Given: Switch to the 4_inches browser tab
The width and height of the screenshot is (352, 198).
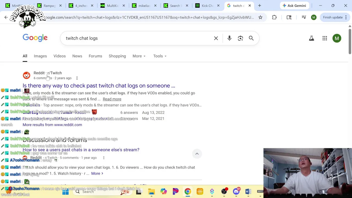Looking at the screenshot, I should (81, 5).
